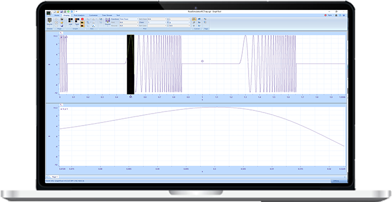Click the circle marker on upper trace
The width and height of the screenshot is (392, 202).
pyautogui.click(x=202, y=61)
